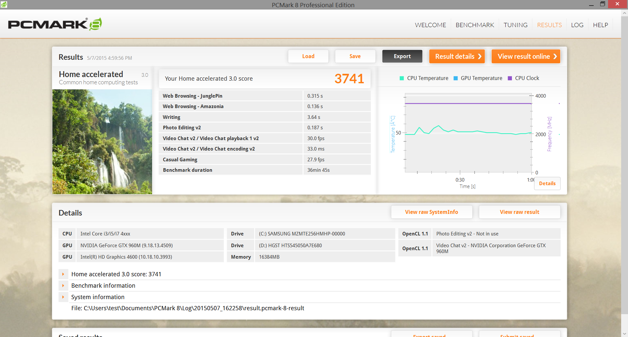Click the Web Browsing - JunglePin row

click(x=265, y=96)
